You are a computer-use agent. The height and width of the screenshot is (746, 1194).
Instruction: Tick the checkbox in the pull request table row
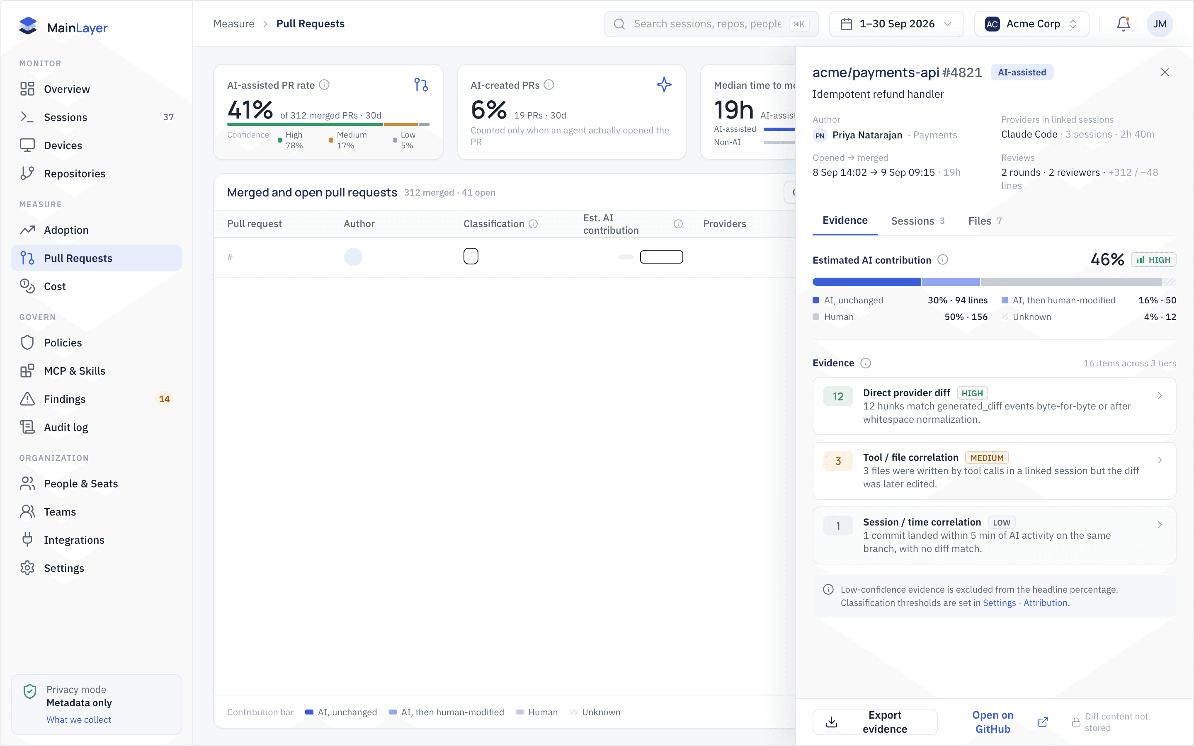471,257
